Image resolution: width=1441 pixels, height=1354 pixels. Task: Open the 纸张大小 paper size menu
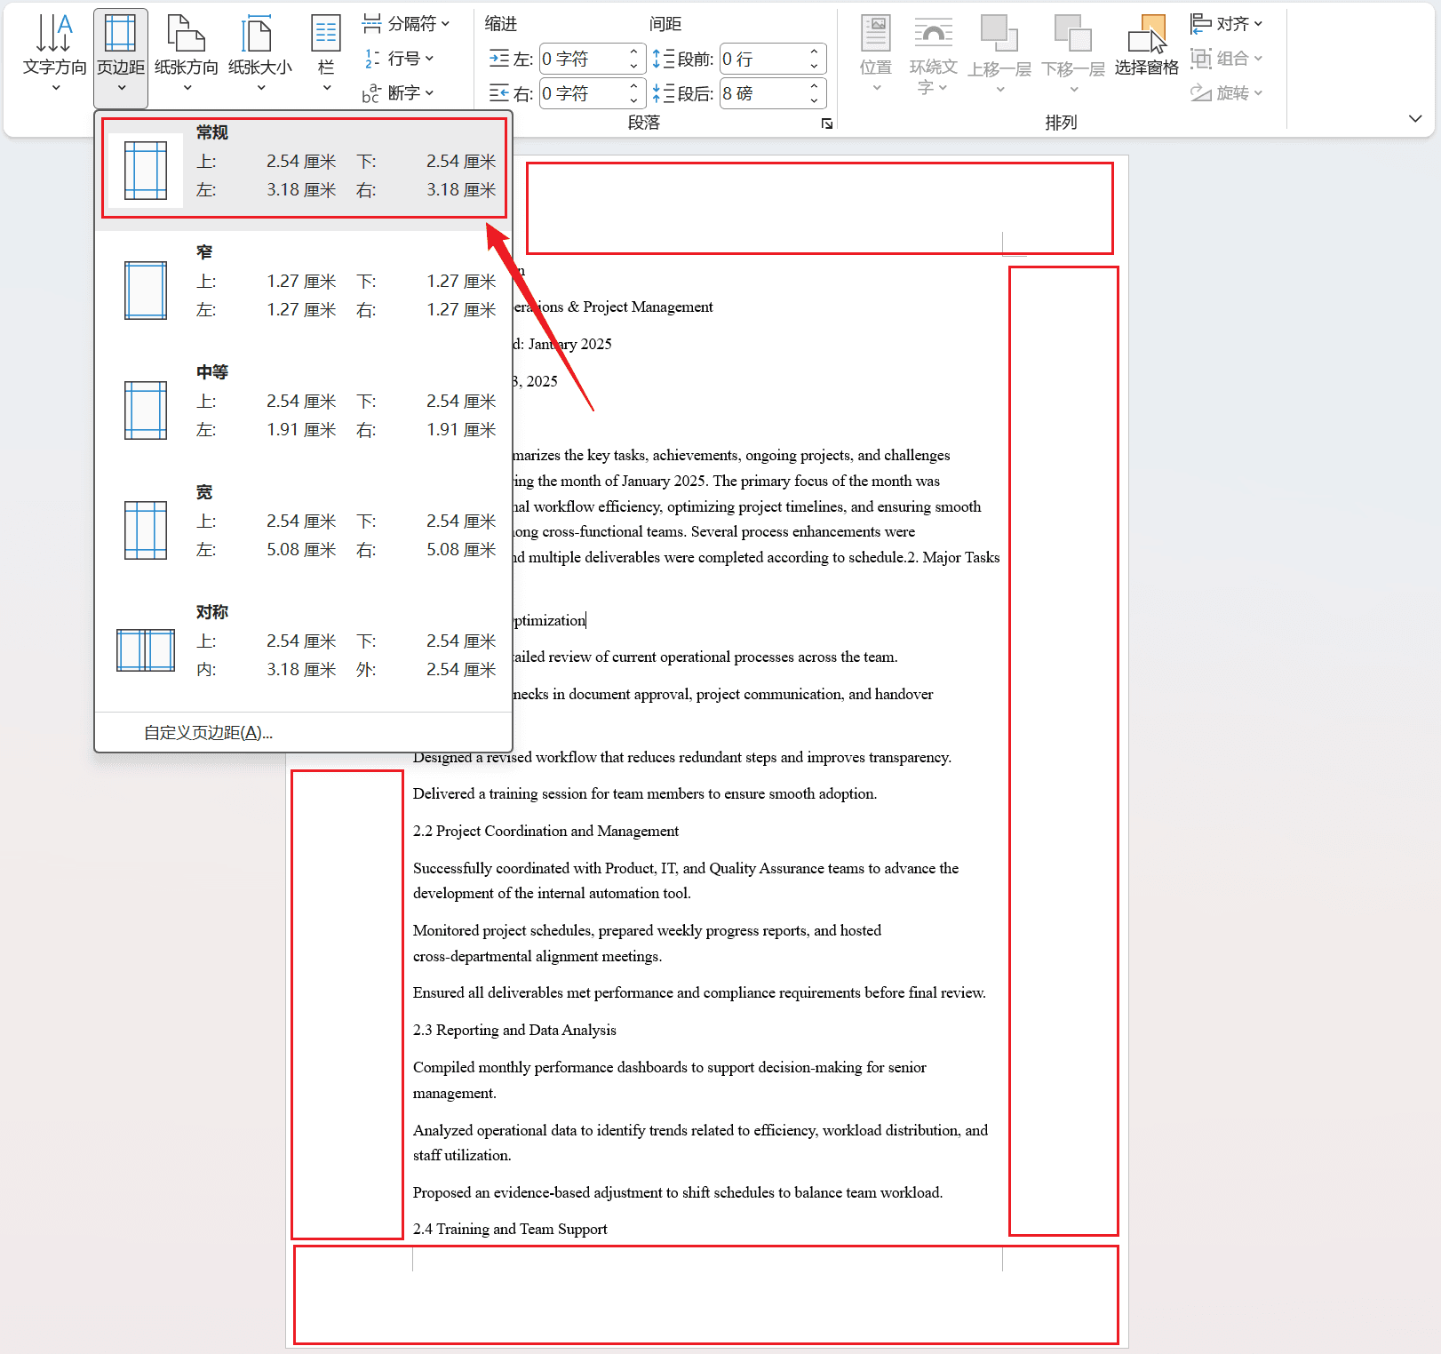[x=260, y=53]
